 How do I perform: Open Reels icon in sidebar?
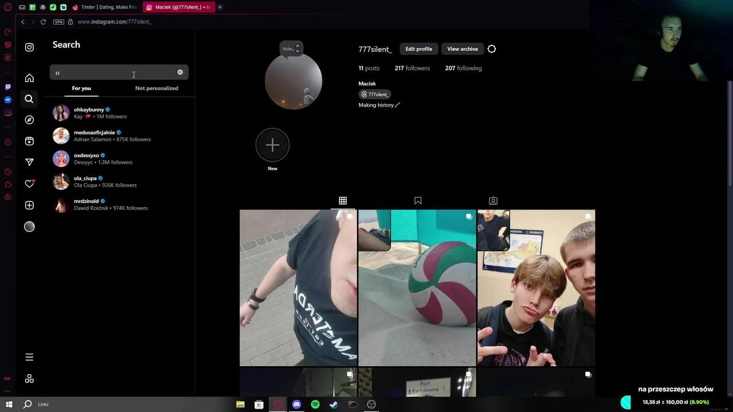pyautogui.click(x=29, y=141)
